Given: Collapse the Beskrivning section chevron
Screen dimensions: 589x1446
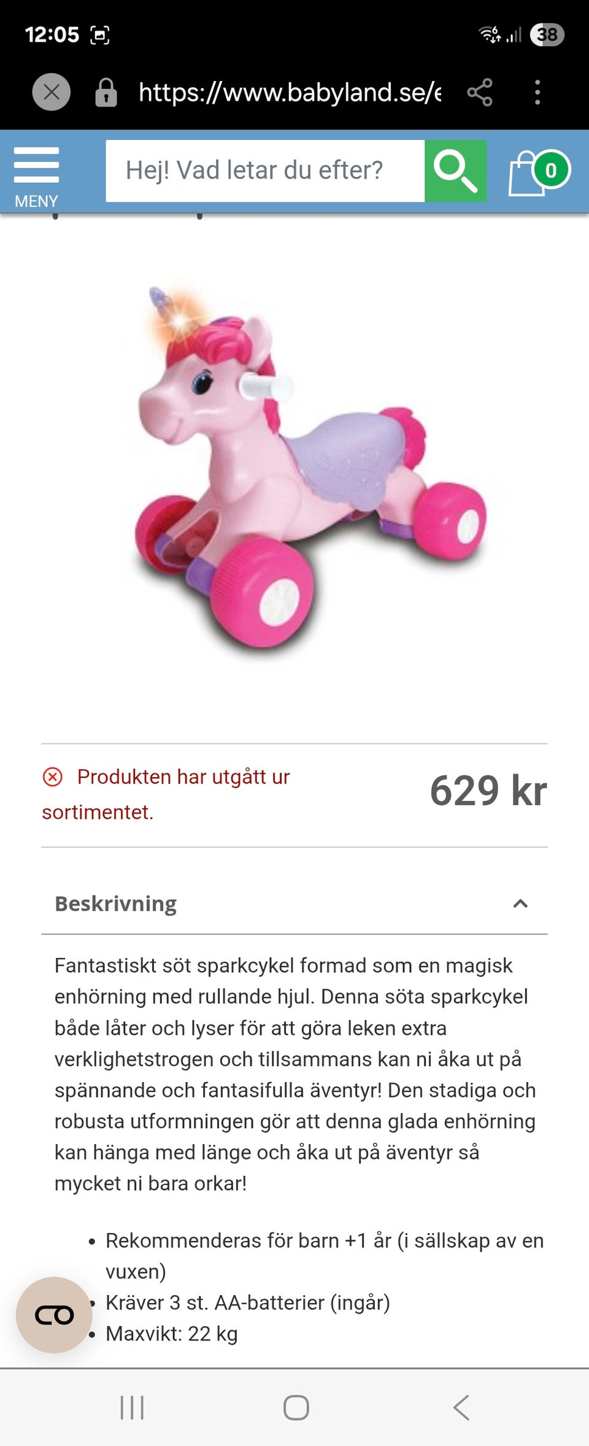Looking at the screenshot, I should [x=520, y=903].
